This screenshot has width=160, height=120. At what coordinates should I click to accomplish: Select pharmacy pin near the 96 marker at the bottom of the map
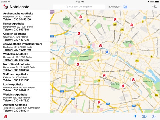coord(99,102)
